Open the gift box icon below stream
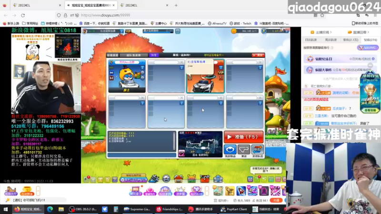The image size is (381, 214). pos(136,191)
